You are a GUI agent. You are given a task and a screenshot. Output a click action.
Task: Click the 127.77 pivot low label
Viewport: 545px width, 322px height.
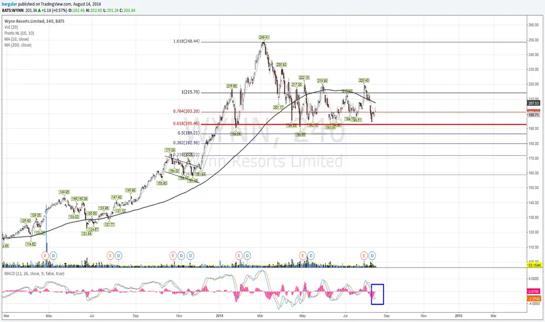(109, 225)
